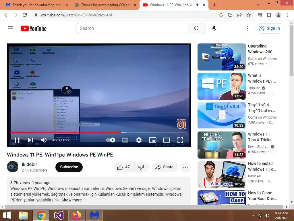Viewport: 294px width, 221px height.
Task: Expand description with Show more
Action: click(71, 200)
